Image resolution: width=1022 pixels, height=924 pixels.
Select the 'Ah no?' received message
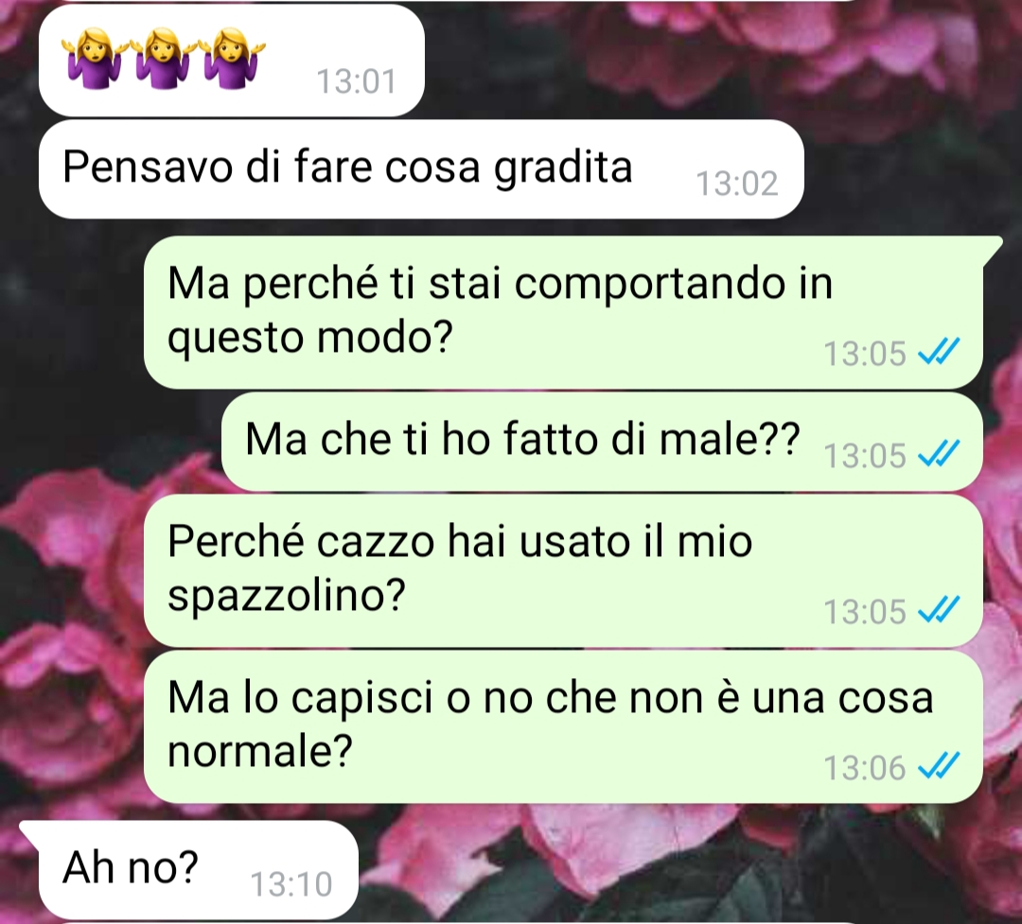(x=190, y=870)
